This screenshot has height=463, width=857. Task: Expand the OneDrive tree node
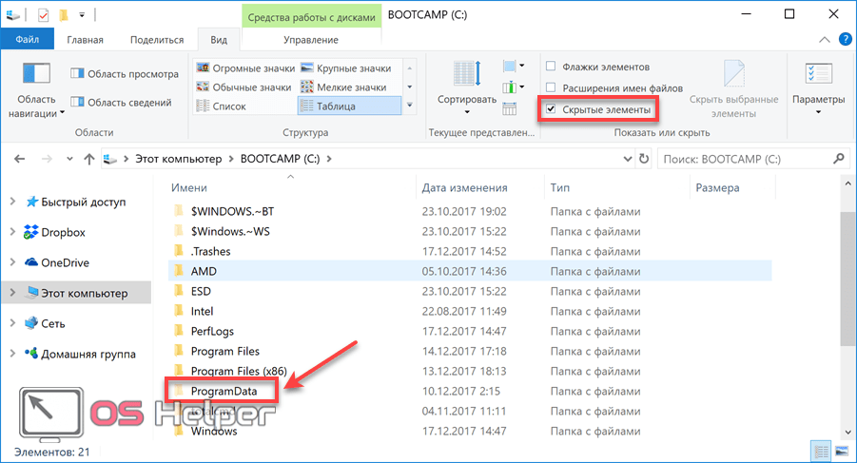pos(11,262)
